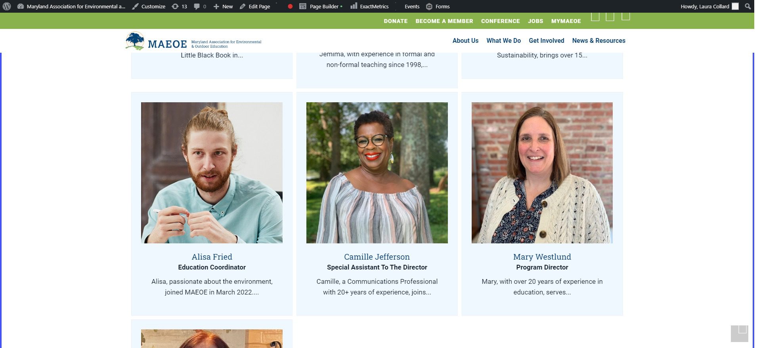Click the Mary Westlund name link
Image resolution: width=761 pixels, height=348 pixels.
[x=542, y=257]
